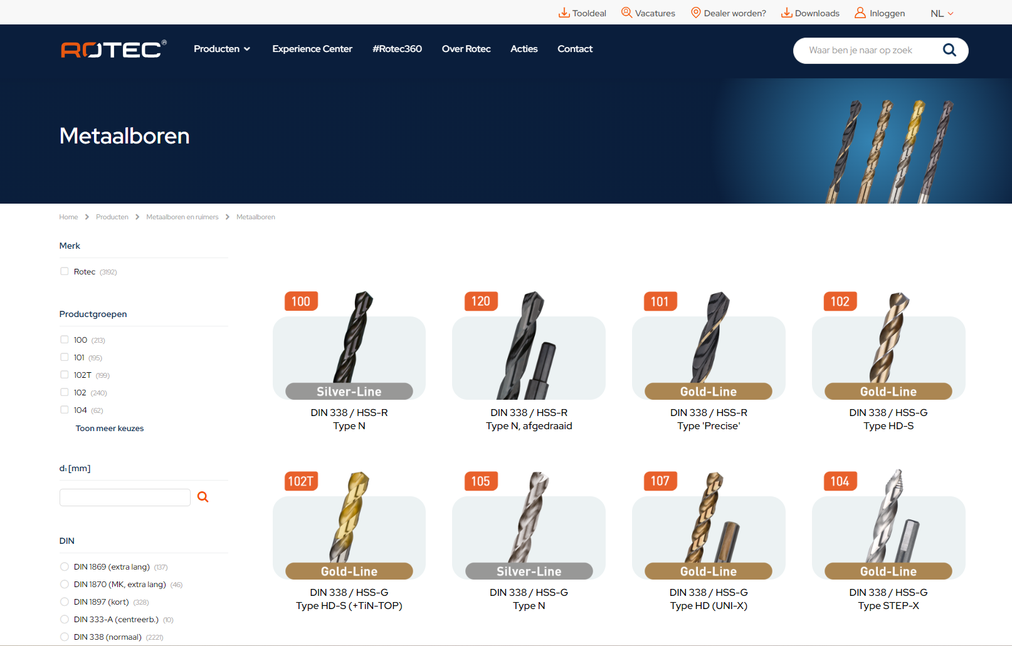Viewport: 1012px width, 646px height.
Task: Open the Metaalboren en ruimers breadcrumb link
Action: [x=182, y=217]
